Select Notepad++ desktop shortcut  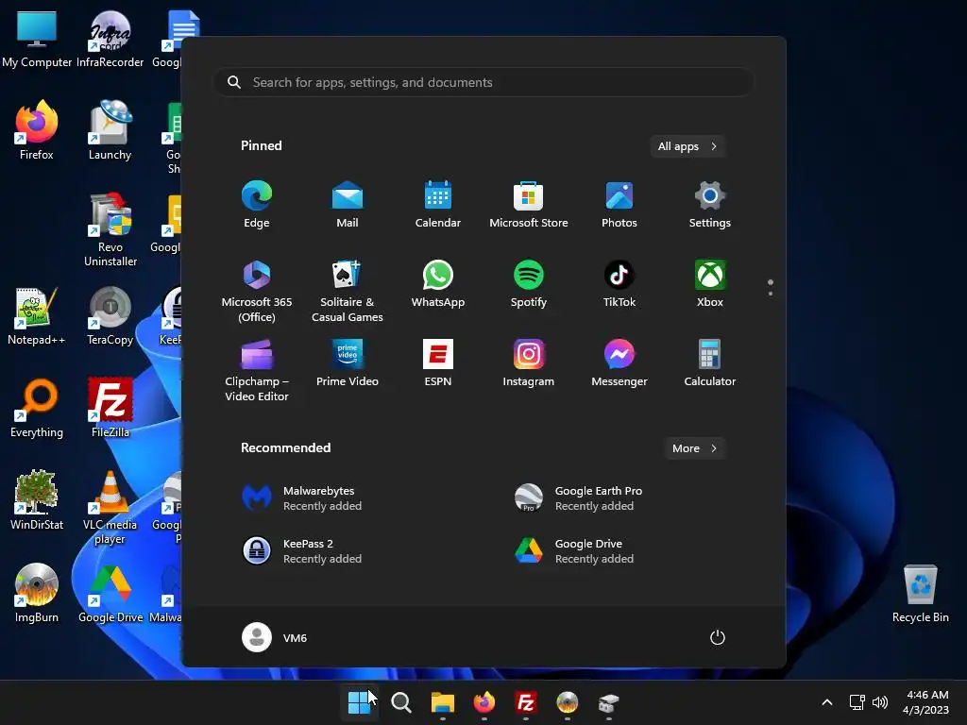pos(37,316)
